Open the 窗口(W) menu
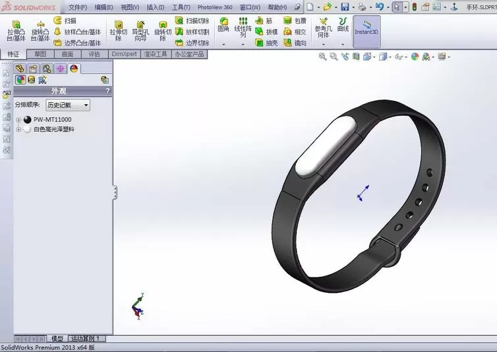 coord(250,7)
